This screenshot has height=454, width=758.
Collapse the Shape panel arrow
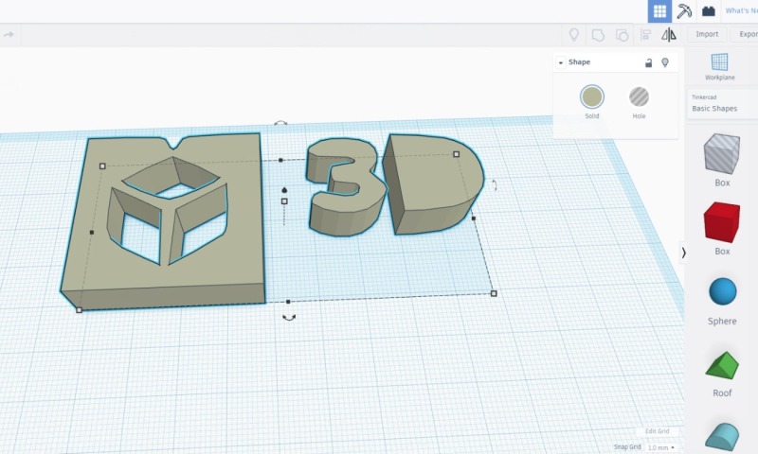pyautogui.click(x=561, y=62)
